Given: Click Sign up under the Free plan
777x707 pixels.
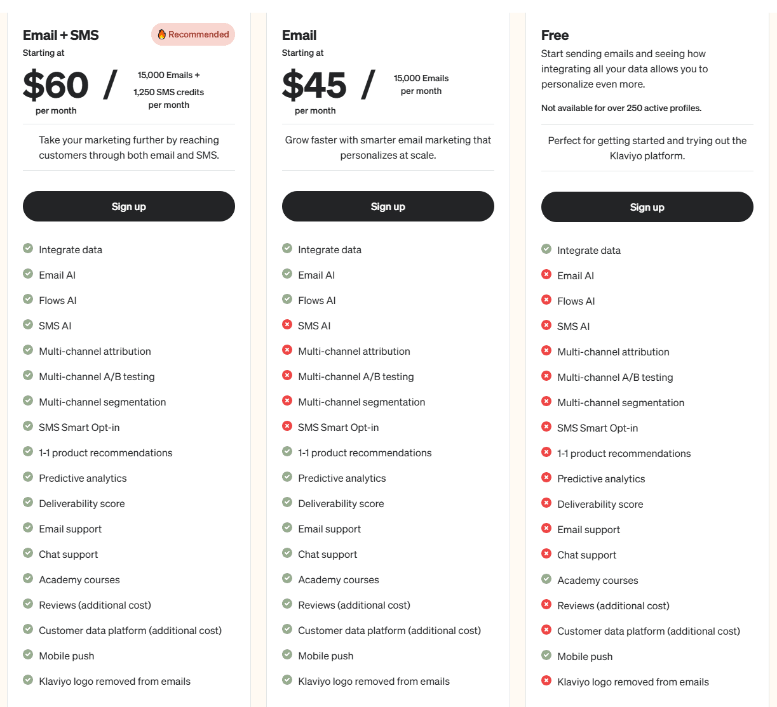Looking at the screenshot, I should point(647,207).
